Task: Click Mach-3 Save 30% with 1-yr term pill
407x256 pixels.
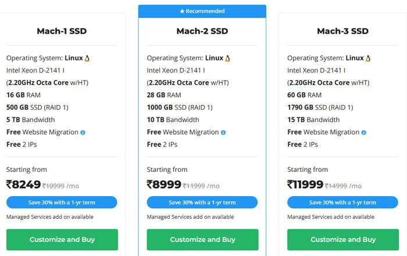Action: 342,203
